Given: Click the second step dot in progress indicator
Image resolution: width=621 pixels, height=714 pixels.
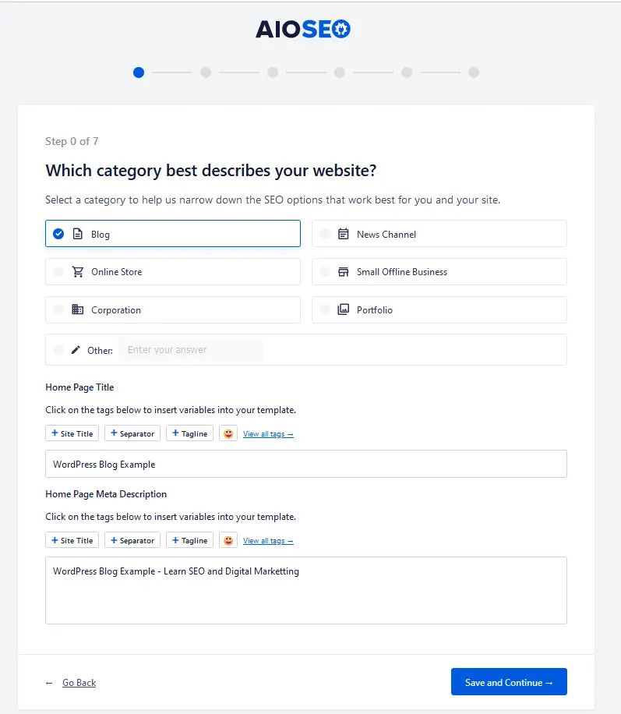Looking at the screenshot, I should click(206, 72).
